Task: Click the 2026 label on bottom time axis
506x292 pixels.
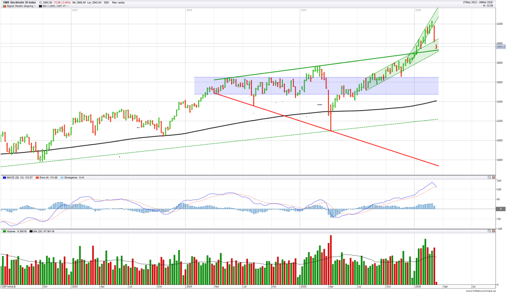Action: (x=417, y=286)
